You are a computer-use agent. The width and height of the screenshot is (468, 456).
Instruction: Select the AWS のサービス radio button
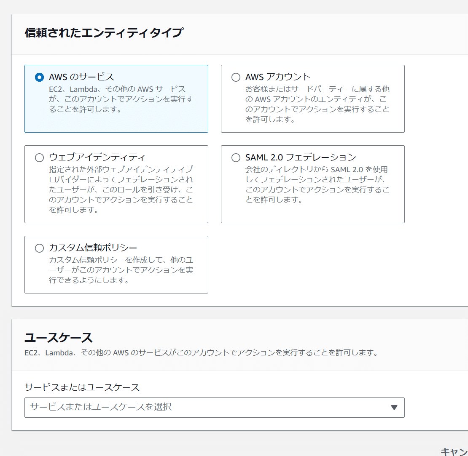[39, 77]
